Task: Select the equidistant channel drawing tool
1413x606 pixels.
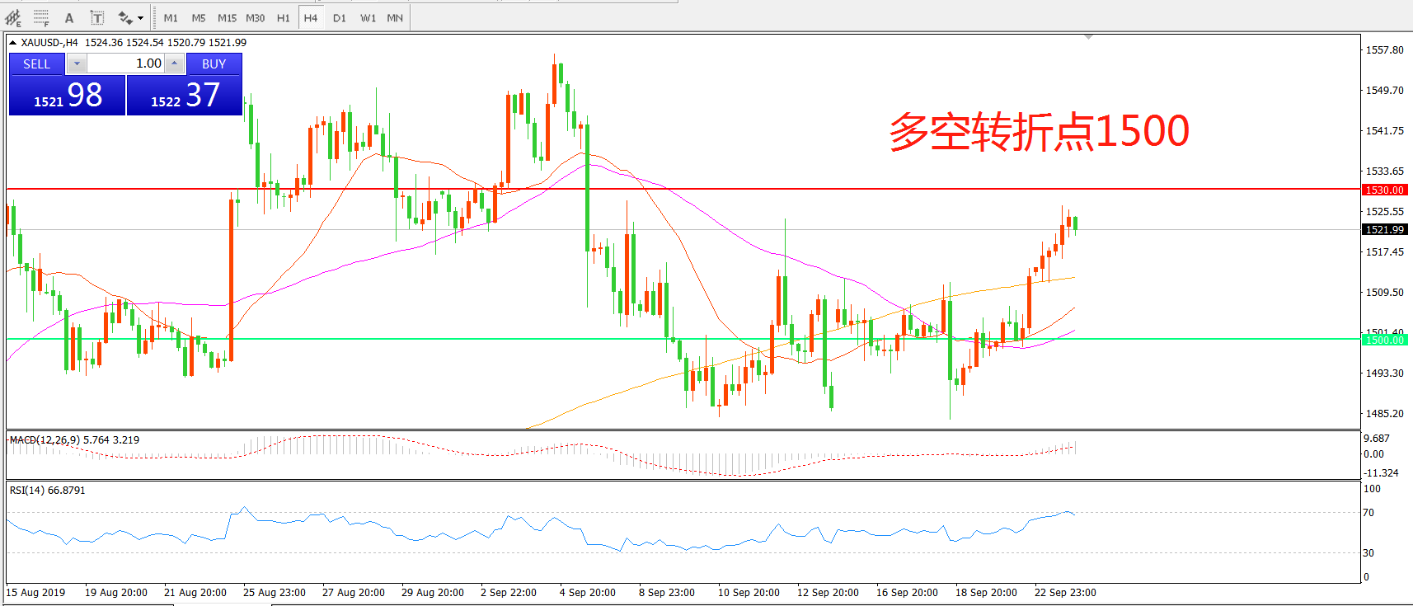Action: coord(14,17)
